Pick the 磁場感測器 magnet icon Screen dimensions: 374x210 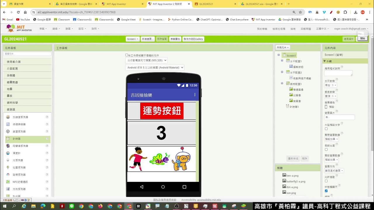pos(8,174)
